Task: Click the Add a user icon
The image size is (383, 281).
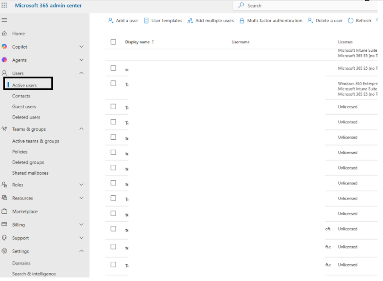Action: coord(111,20)
